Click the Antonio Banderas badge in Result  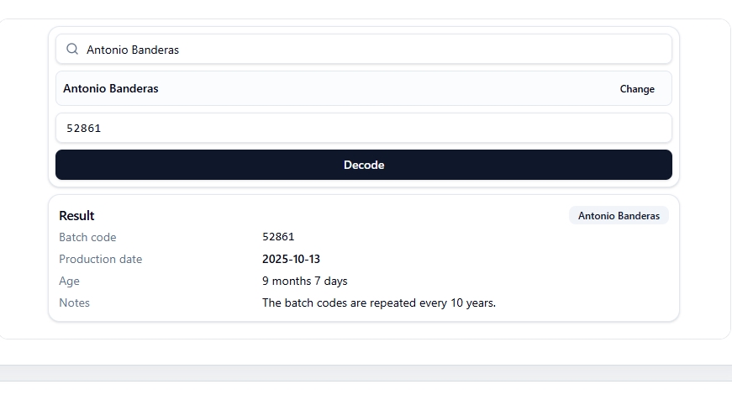tap(619, 216)
